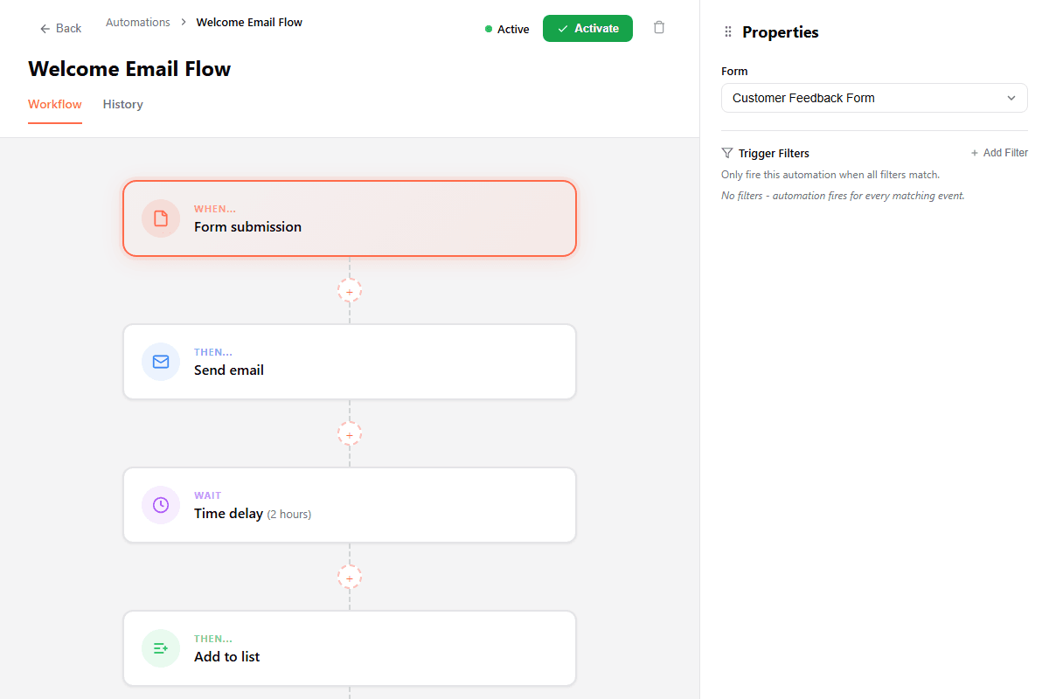The width and height of the screenshot is (1049, 699).
Task: Click the plus node below Send email
Action: [349, 433]
